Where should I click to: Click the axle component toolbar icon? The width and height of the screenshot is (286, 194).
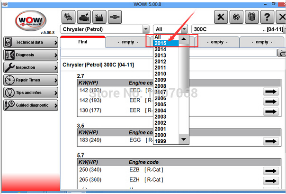point(115,17)
